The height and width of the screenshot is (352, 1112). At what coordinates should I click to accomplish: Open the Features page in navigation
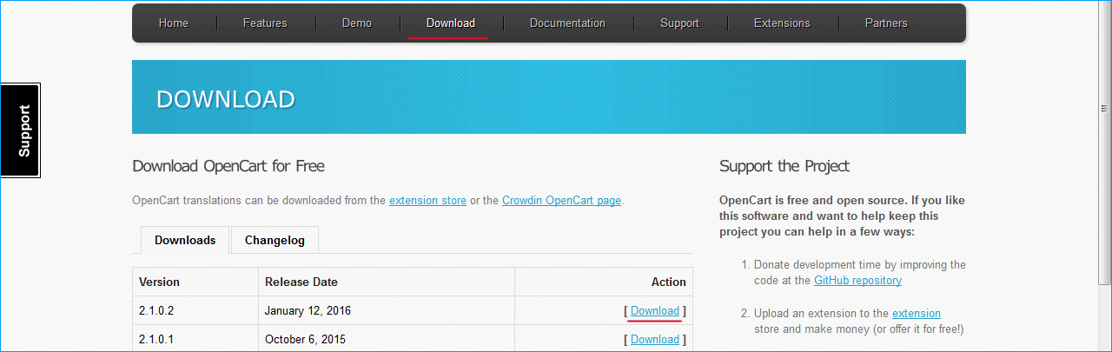click(x=265, y=23)
